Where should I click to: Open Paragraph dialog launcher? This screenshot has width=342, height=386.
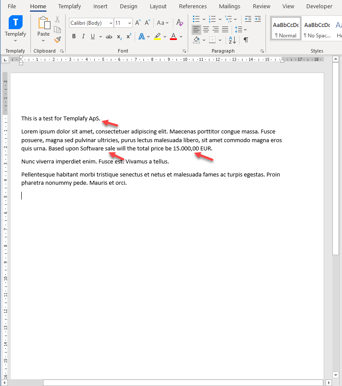262,51
